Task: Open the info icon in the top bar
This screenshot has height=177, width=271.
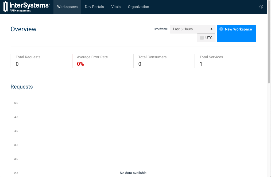Action: click(261, 7)
